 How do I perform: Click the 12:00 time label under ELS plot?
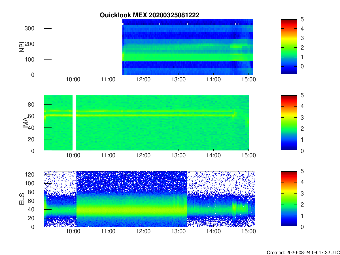[143, 231]
